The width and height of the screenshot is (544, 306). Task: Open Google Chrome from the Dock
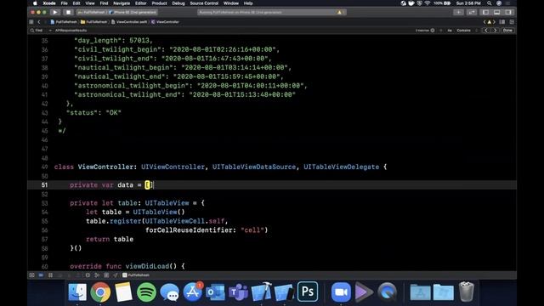(x=100, y=292)
